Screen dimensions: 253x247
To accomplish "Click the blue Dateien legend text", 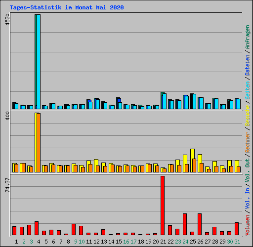I will tap(248, 65).
